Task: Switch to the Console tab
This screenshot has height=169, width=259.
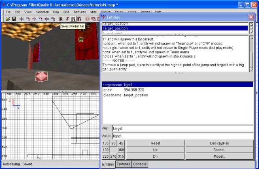Action: (x=140, y=164)
